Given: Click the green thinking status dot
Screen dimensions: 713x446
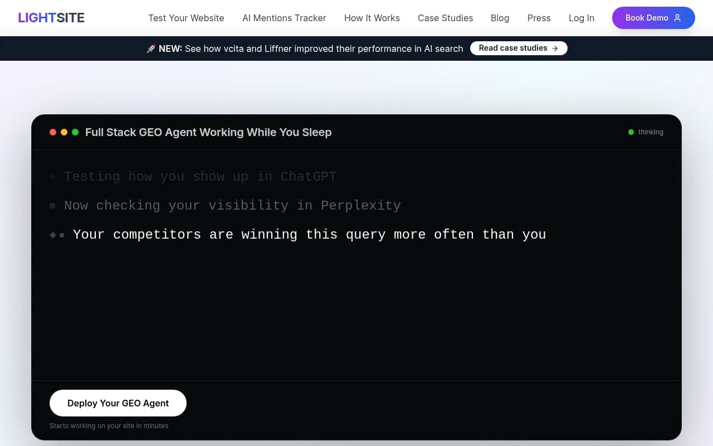Looking at the screenshot, I should (631, 132).
